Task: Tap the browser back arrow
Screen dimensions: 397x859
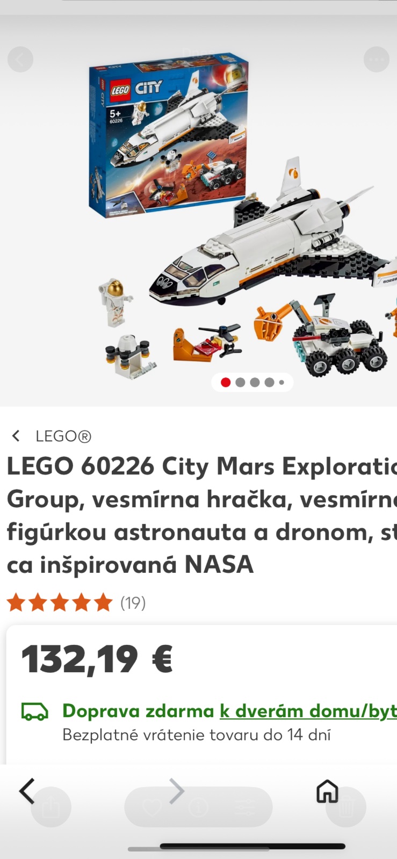Action: click(x=27, y=791)
